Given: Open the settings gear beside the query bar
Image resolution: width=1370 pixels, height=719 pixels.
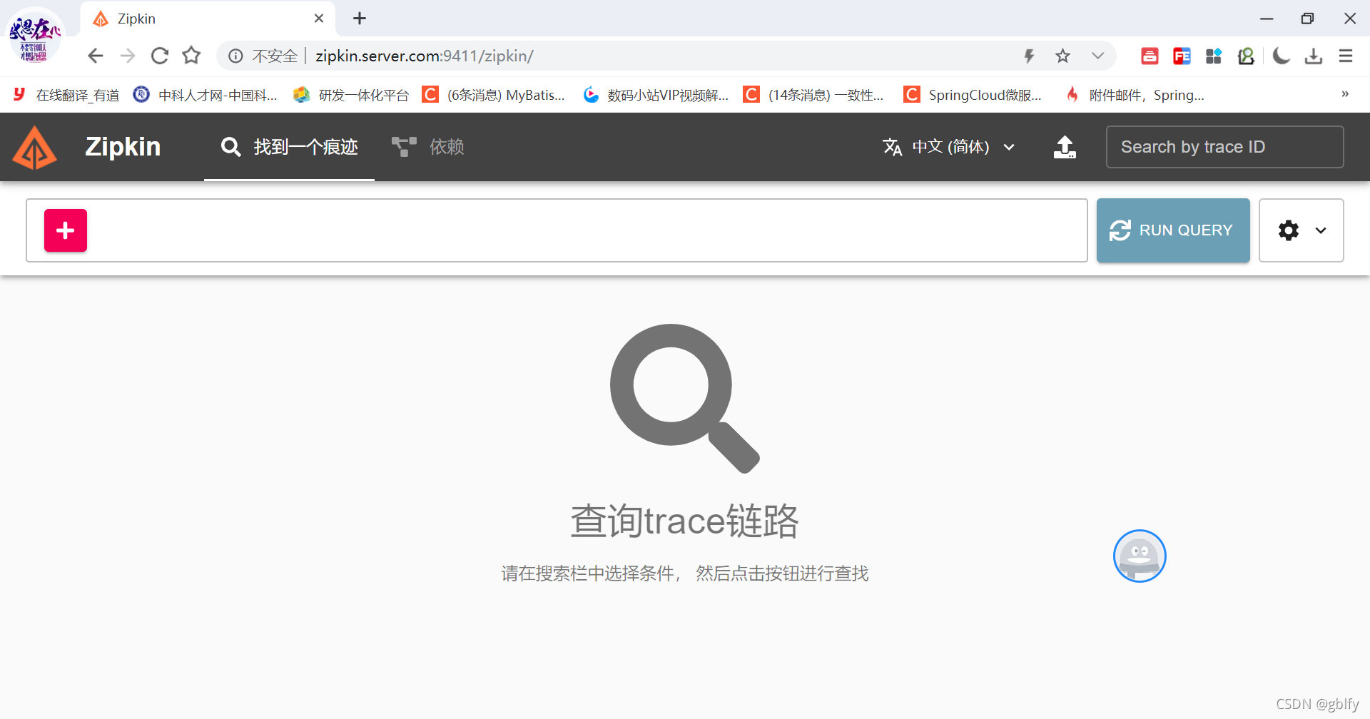Looking at the screenshot, I should 1288,230.
